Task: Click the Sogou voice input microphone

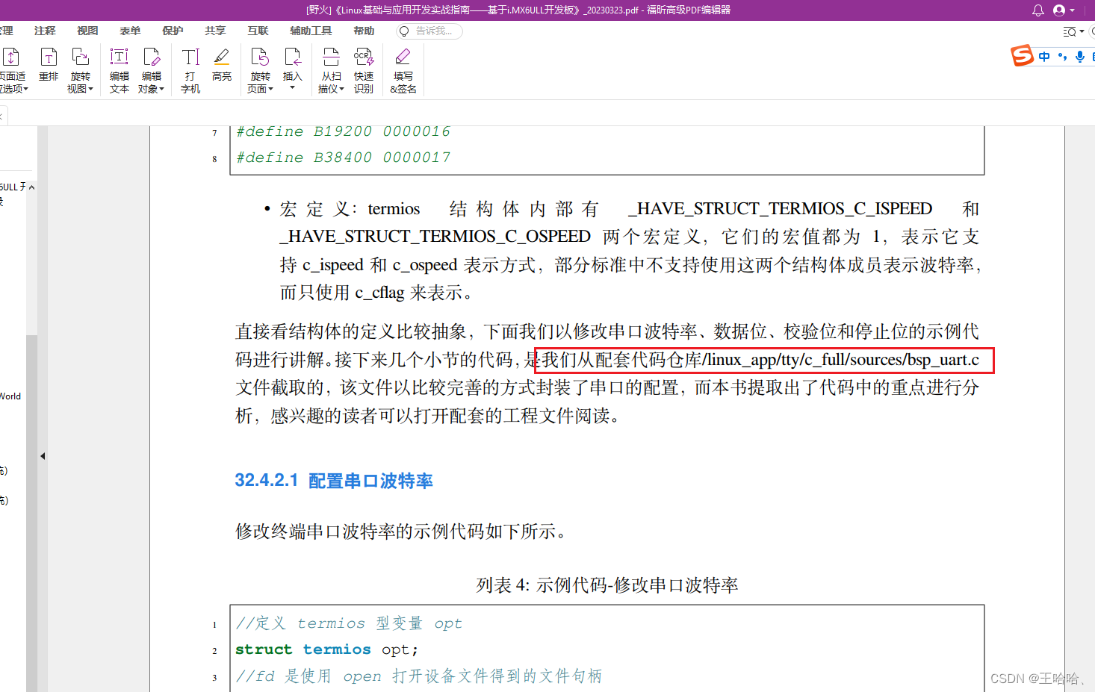Action: (1080, 57)
